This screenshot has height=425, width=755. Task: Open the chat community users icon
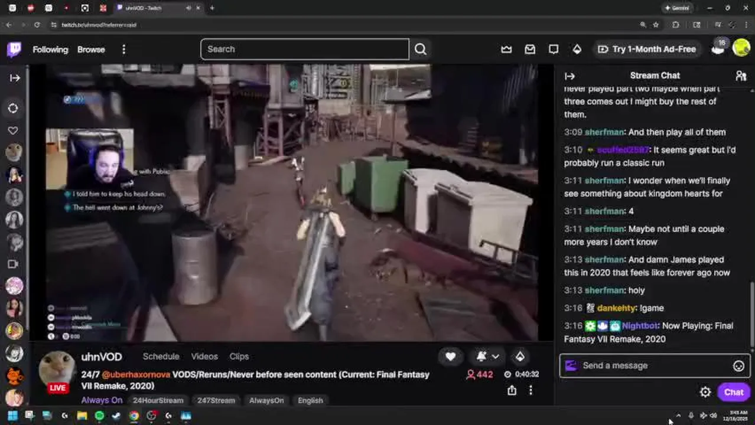pyautogui.click(x=741, y=76)
